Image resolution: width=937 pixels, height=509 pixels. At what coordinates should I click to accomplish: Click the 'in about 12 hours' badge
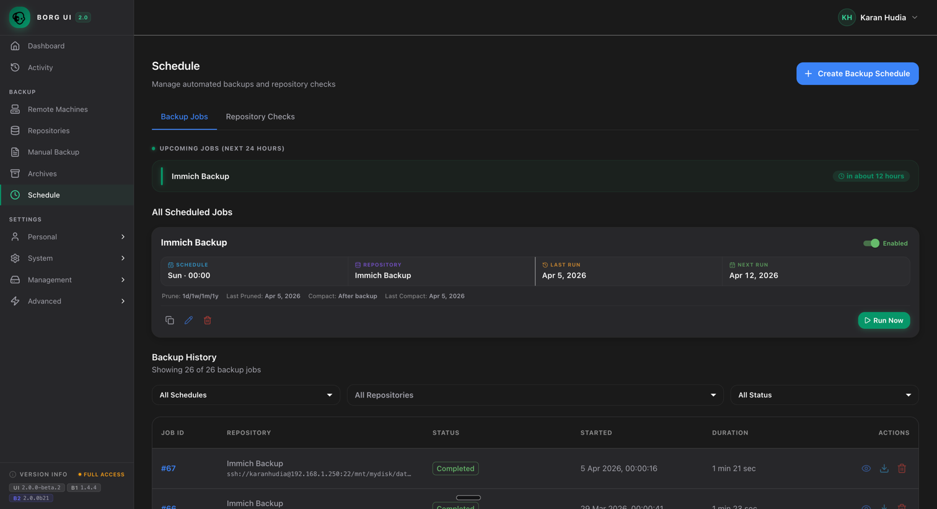pyautogui.click(x=871, y=176)
